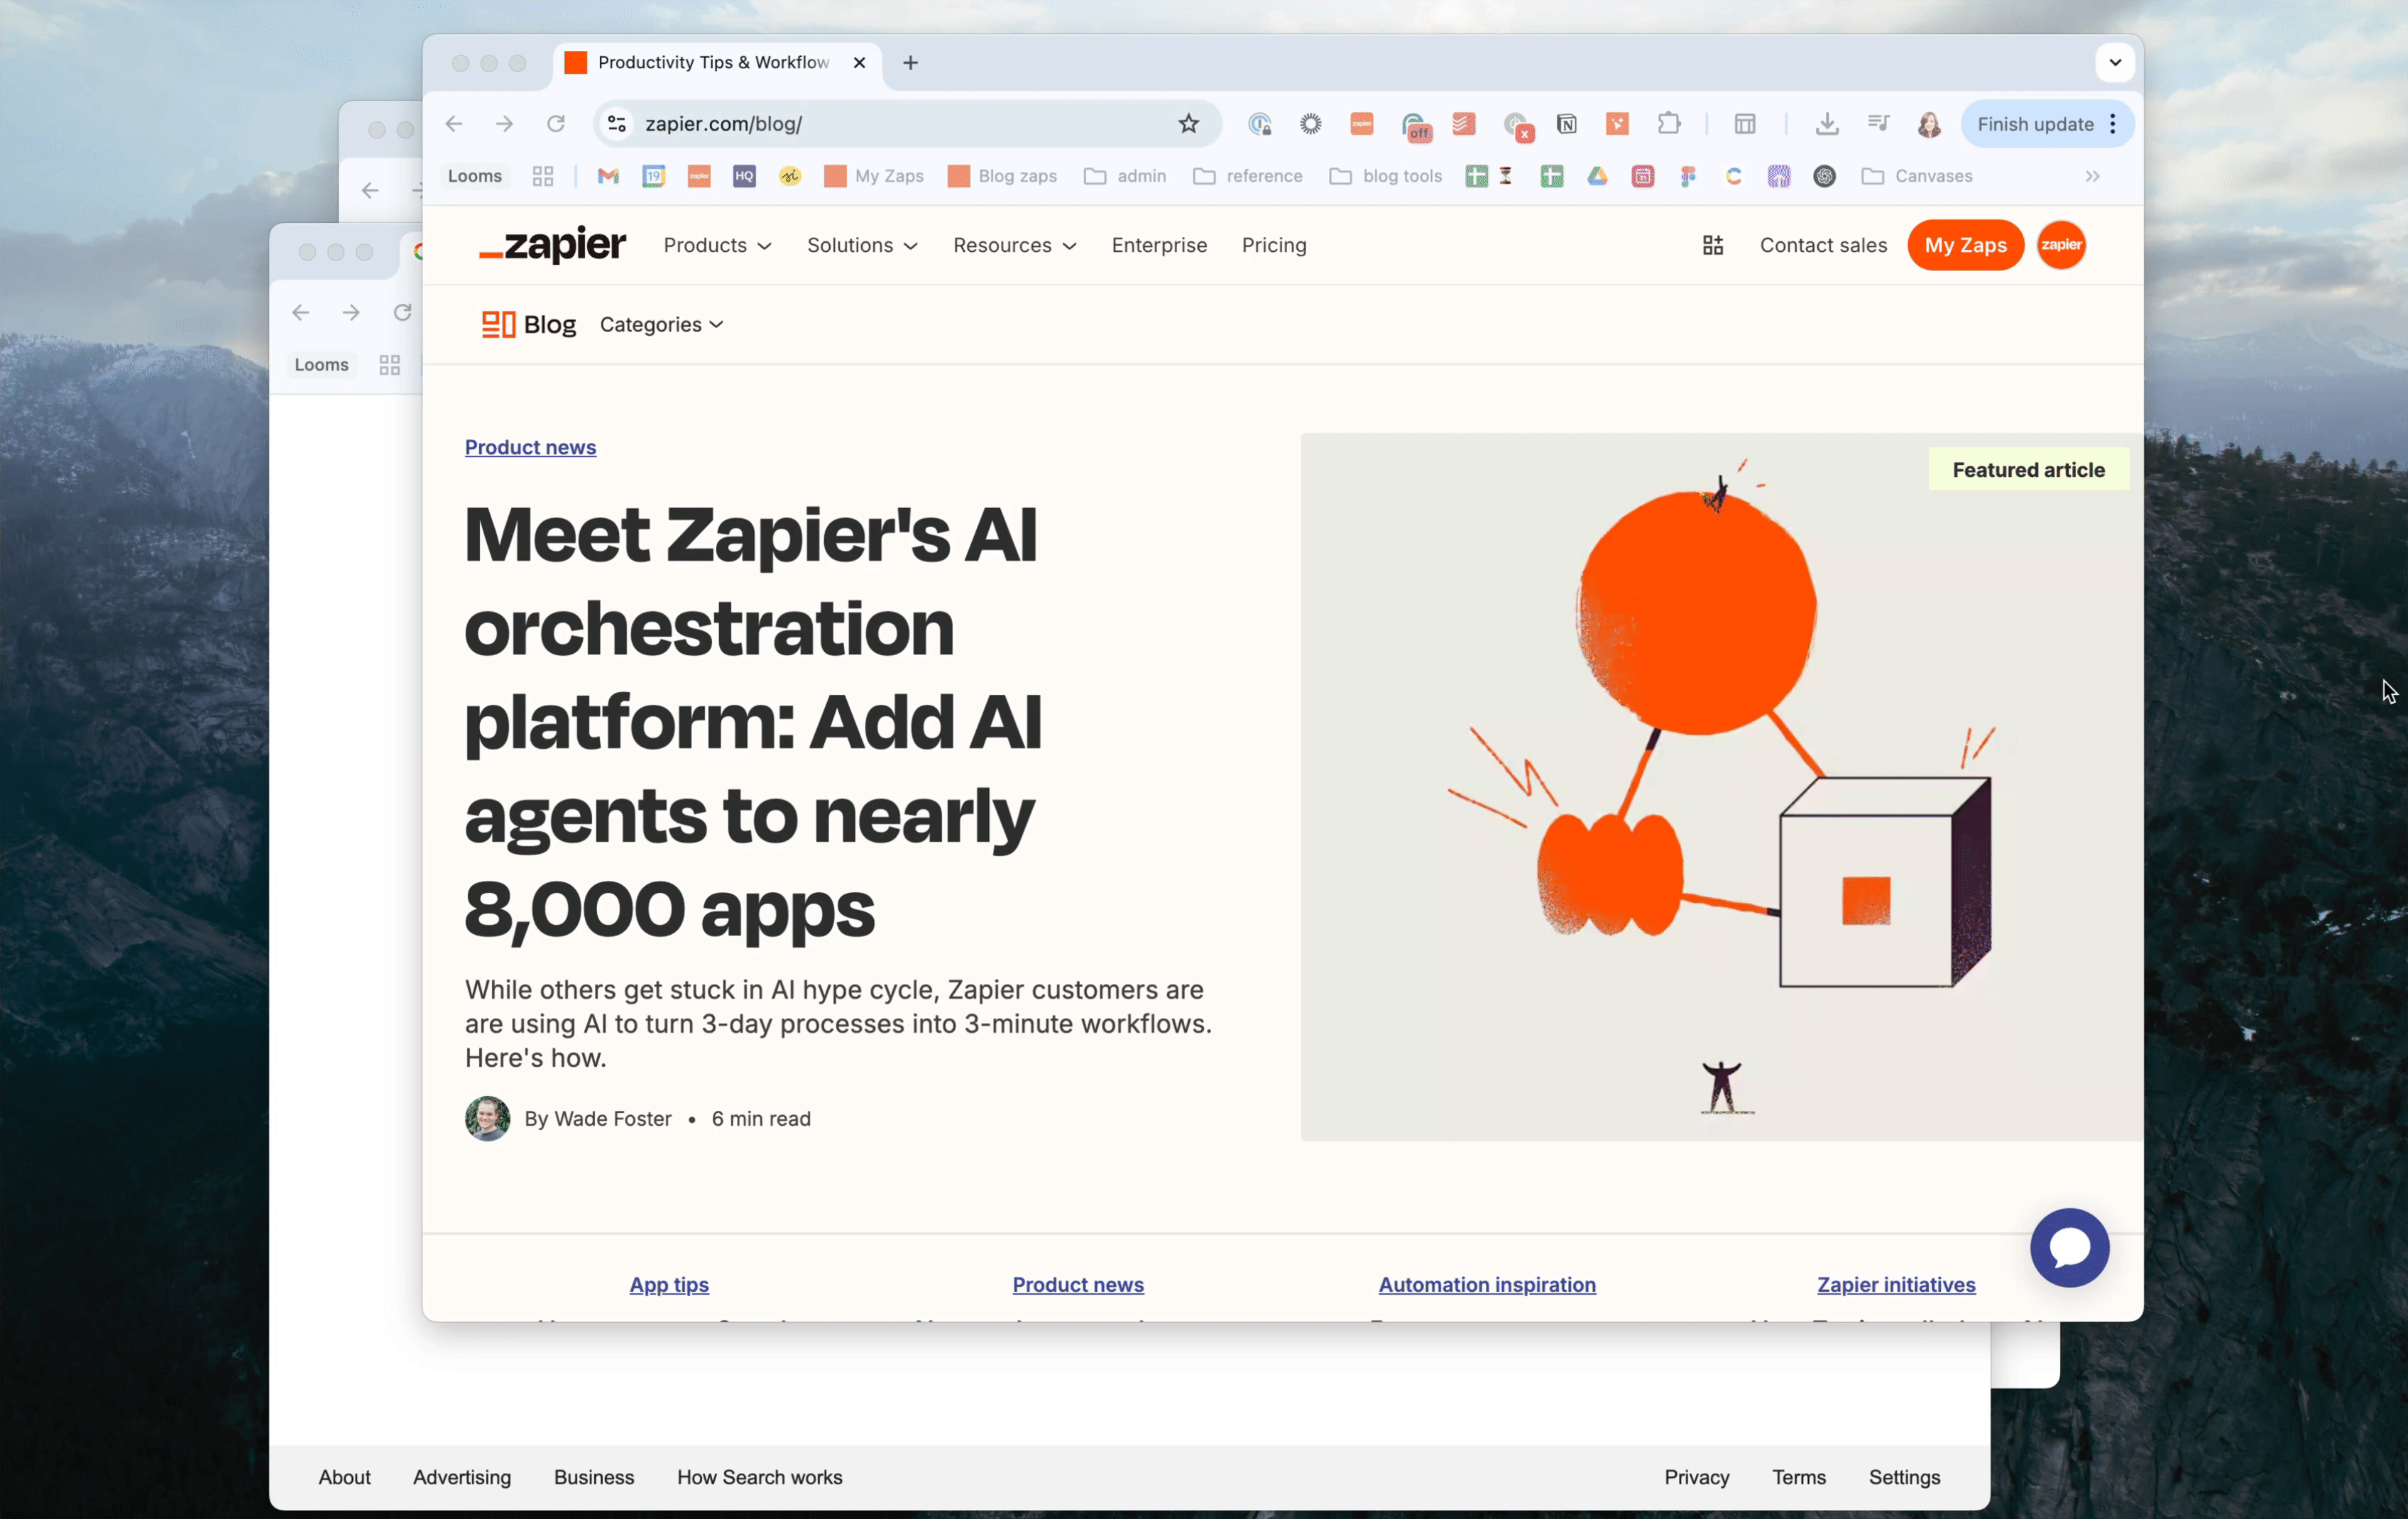Open the Notion extension icon
Image resolution: width=2408 pixels, height=1519 pixels.
click(1567, 124)
